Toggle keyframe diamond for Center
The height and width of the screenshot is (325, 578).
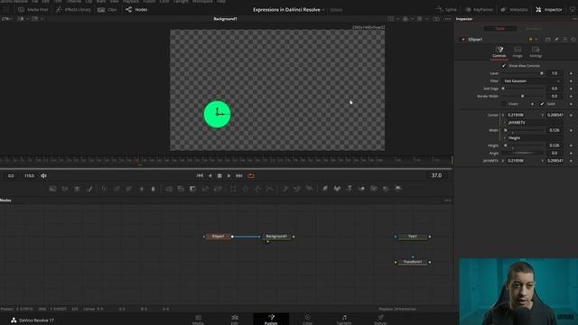point(571,115)
